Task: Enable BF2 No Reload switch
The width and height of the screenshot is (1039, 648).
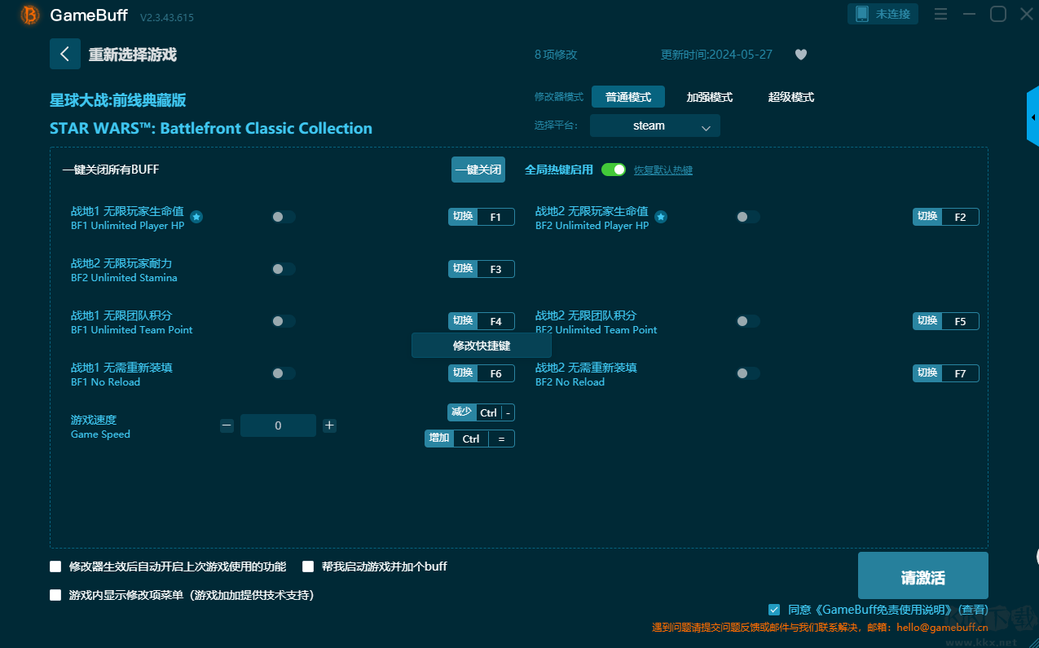Action: click(747, 373)
